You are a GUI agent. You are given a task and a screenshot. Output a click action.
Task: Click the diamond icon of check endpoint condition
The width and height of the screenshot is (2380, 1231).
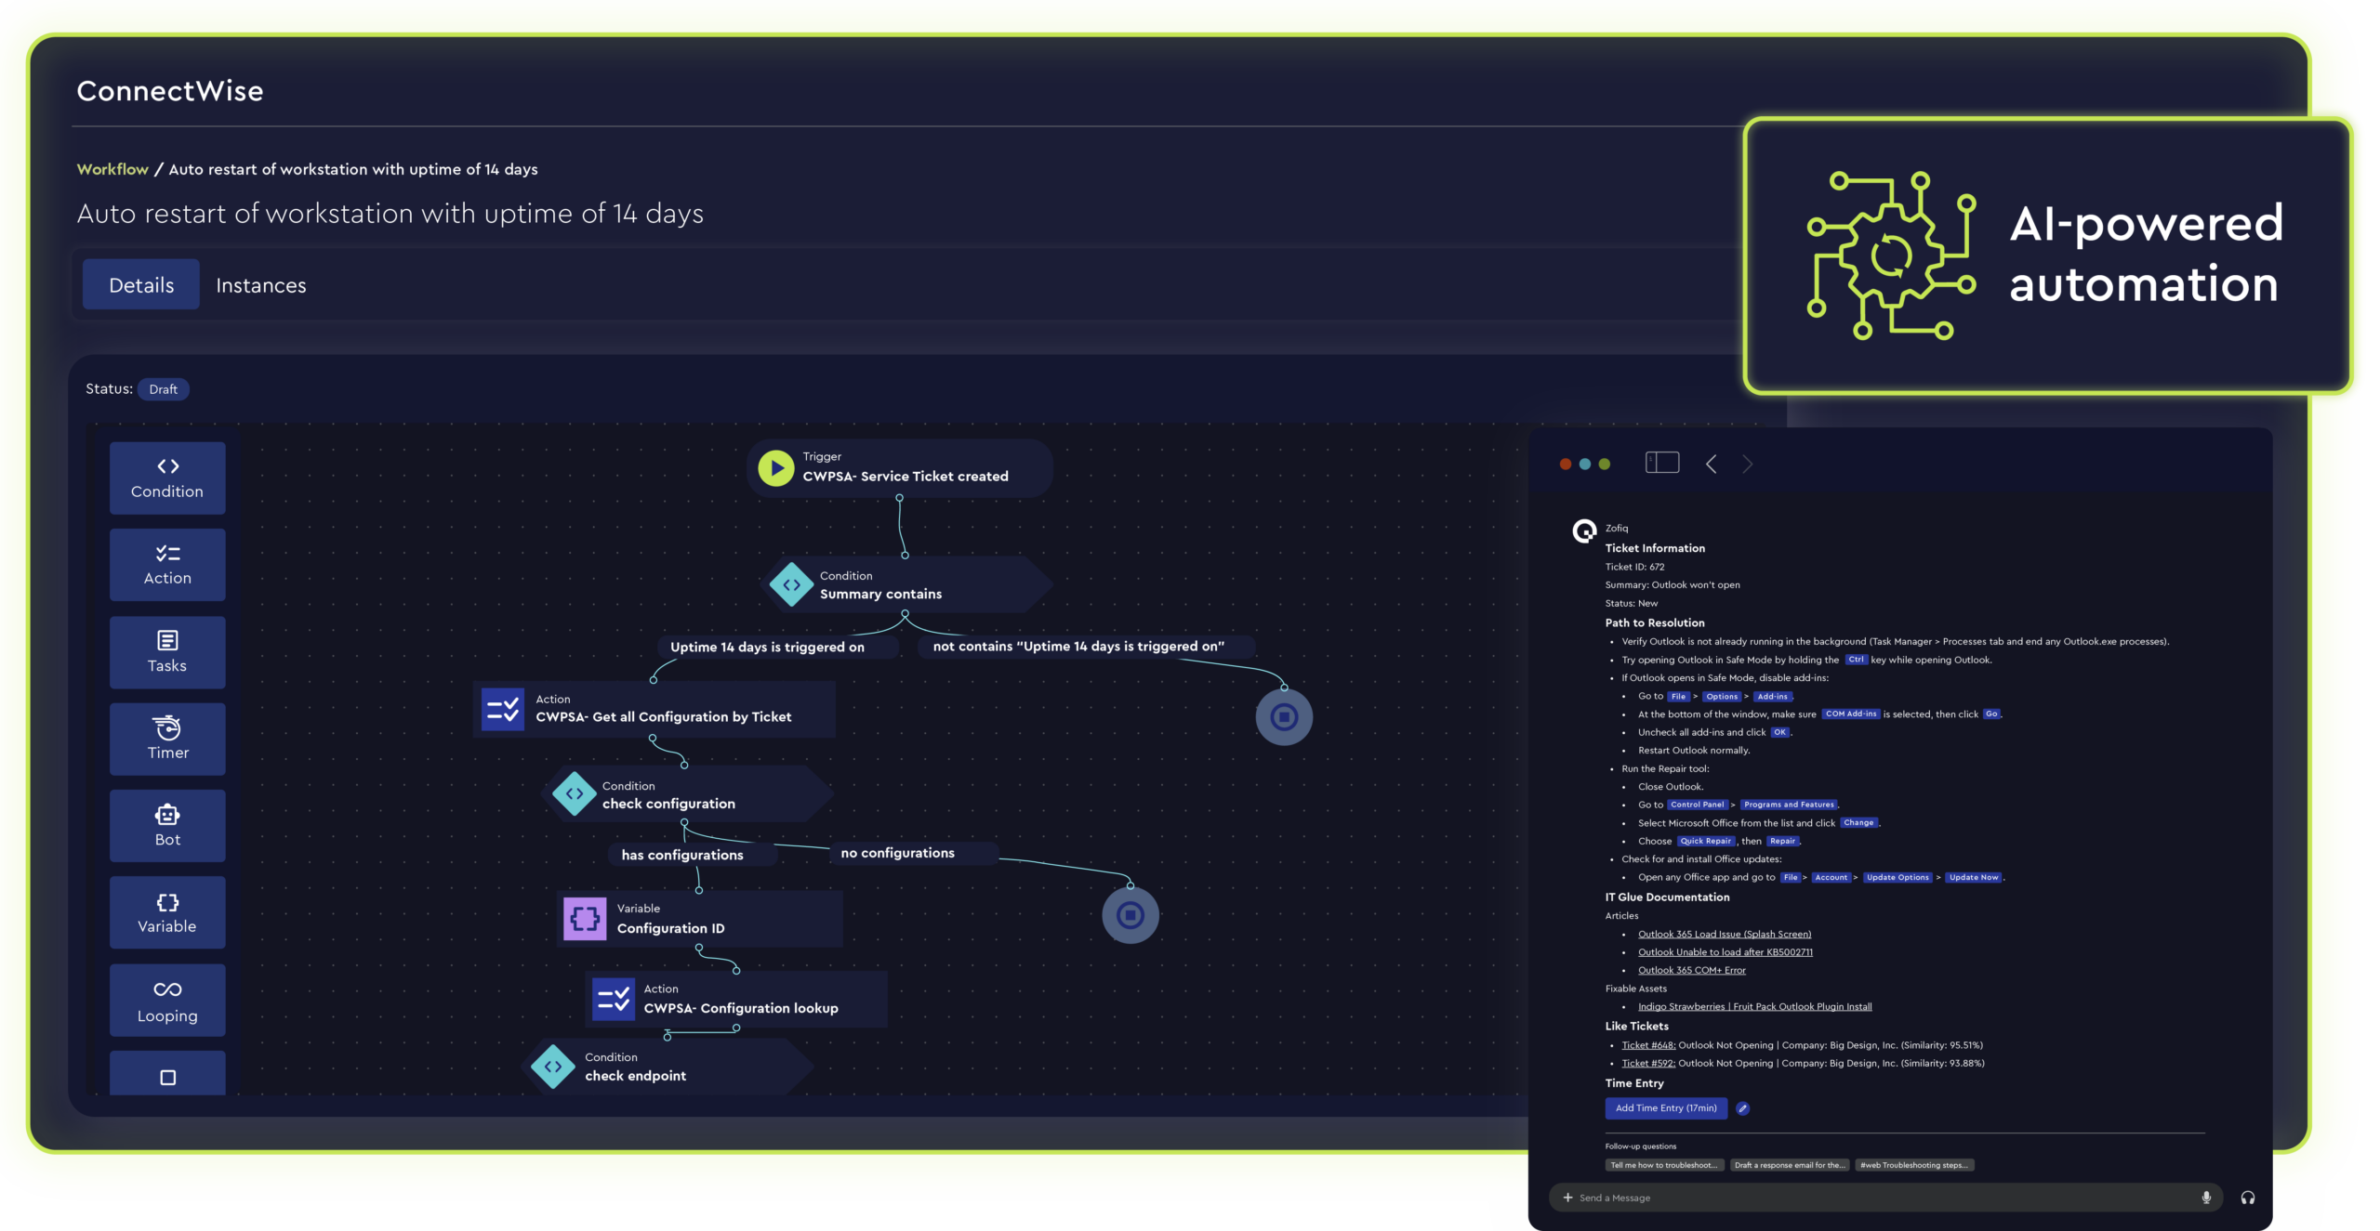553,1067
